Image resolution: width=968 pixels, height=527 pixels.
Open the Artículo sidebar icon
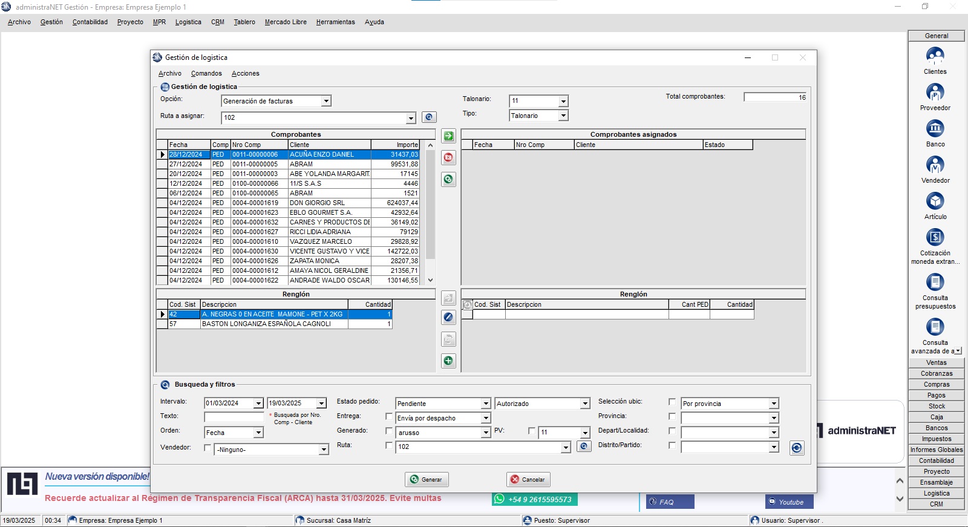[935, 206]
